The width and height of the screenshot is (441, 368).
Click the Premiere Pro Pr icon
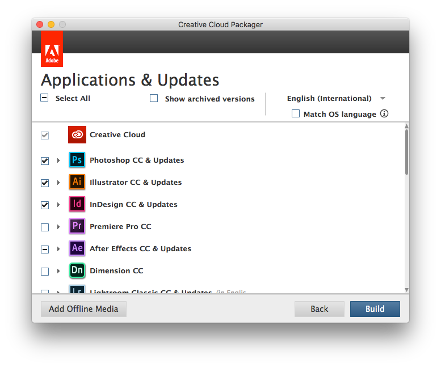click(x=77, y=226)
